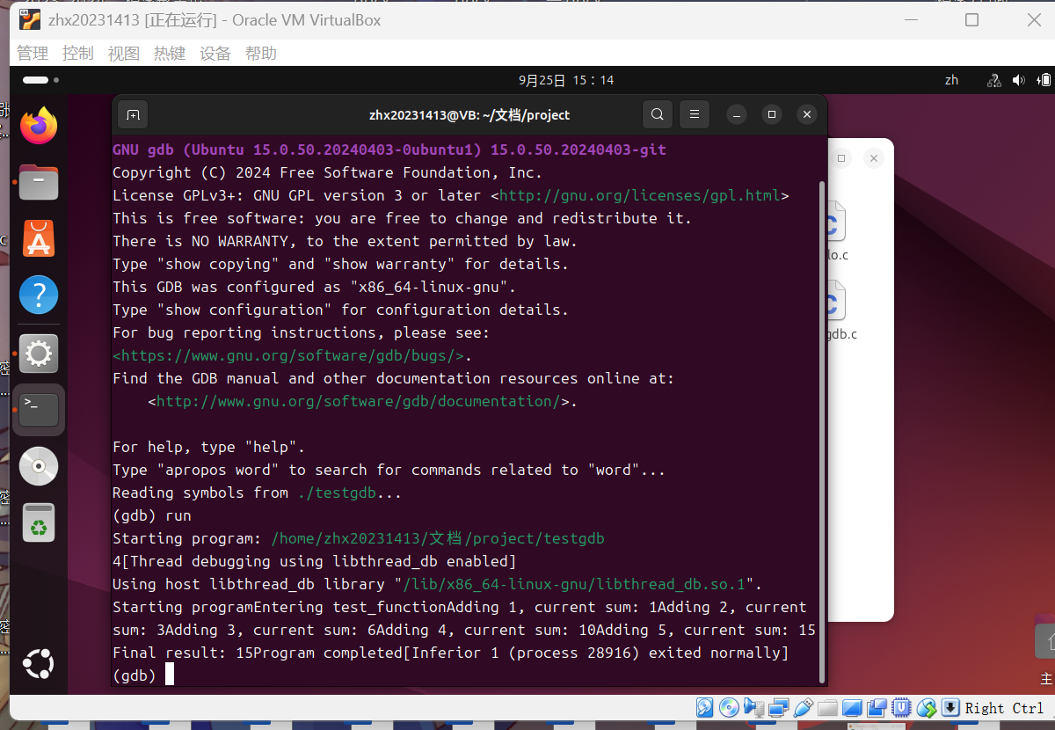Screen dimensions: 1055x730
Task: Open the gdb documentation URL link
Action: (359, 401)
